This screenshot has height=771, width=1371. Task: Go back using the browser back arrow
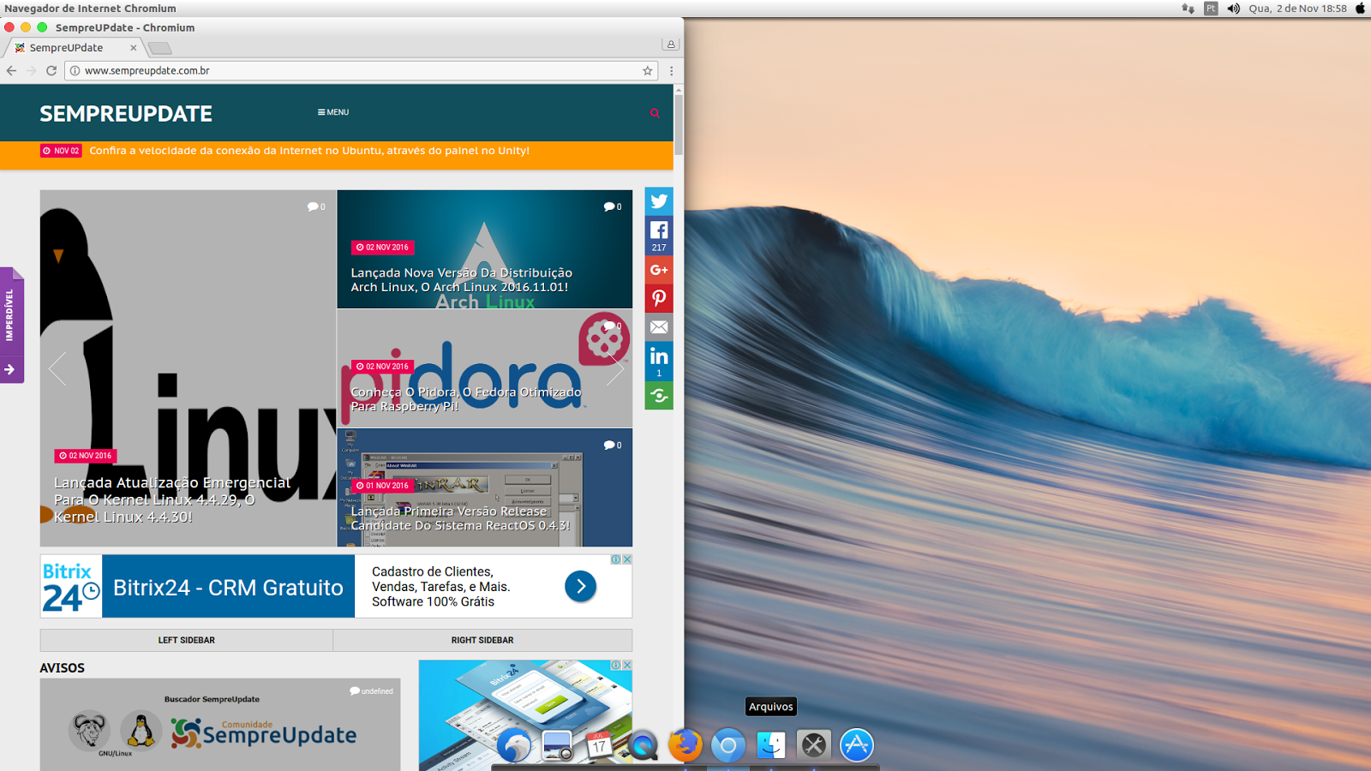click(x=11, y=70)
